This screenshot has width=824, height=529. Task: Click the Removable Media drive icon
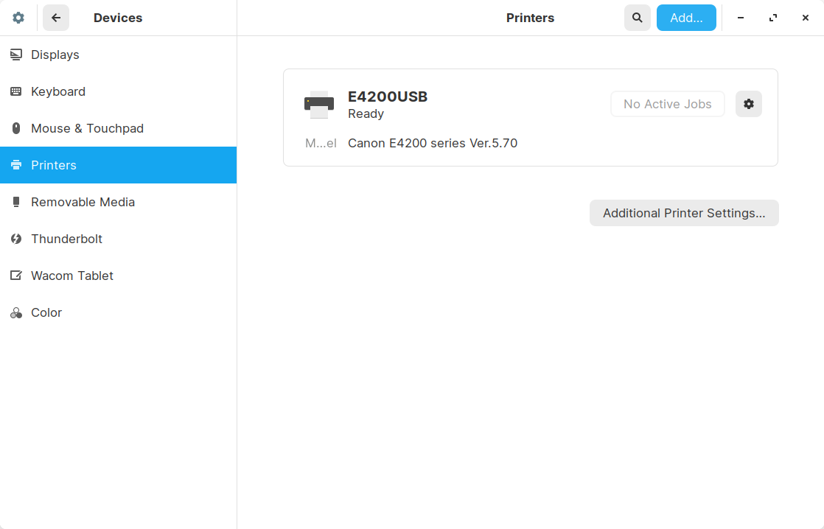16,202
